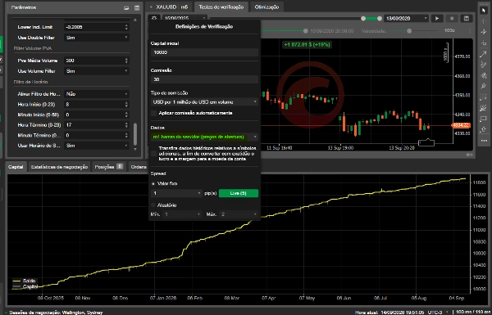The height and width of the screenshot is (315, 492).
Task: Open the 'Ordens' tab
Action: coord(139,167)
